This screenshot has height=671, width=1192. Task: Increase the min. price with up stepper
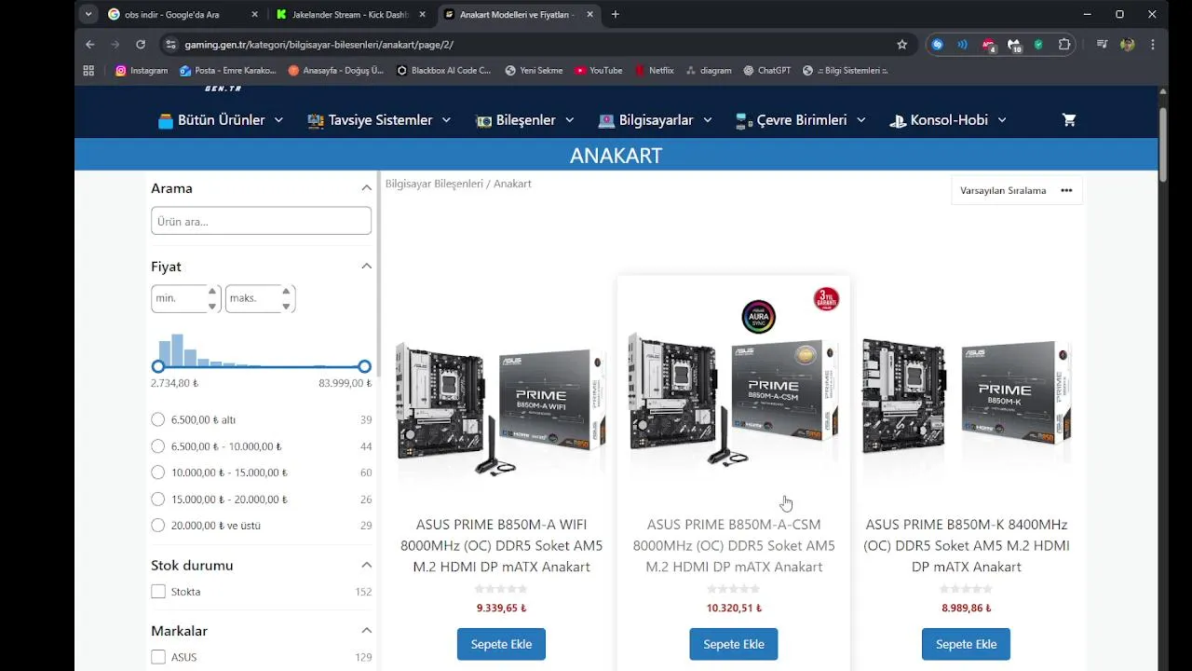[x=212, y=292]
